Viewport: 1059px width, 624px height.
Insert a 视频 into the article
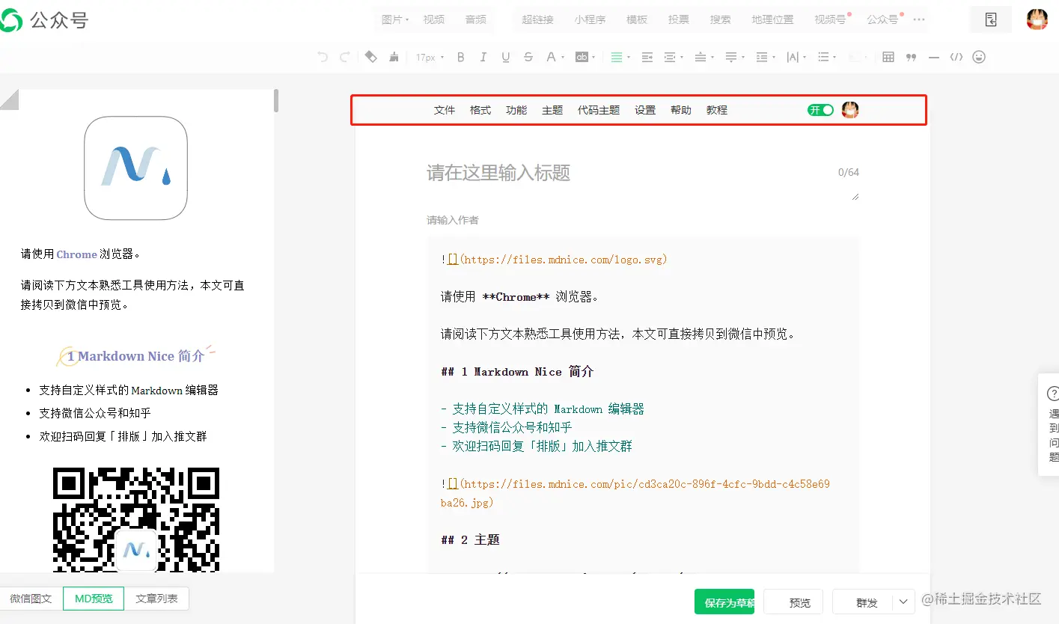434,19
